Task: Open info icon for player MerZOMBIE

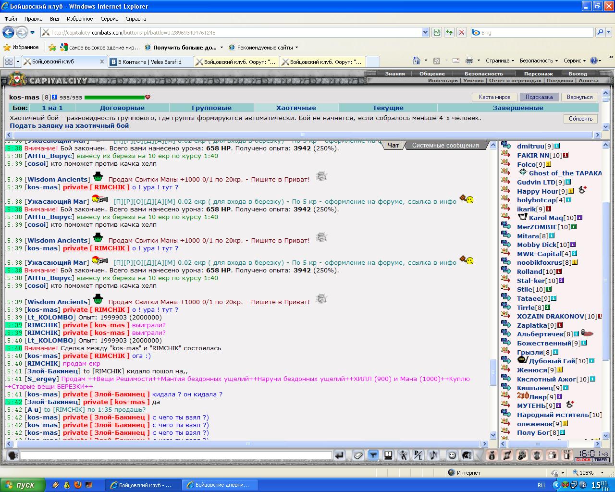Action: coord(574,227)
